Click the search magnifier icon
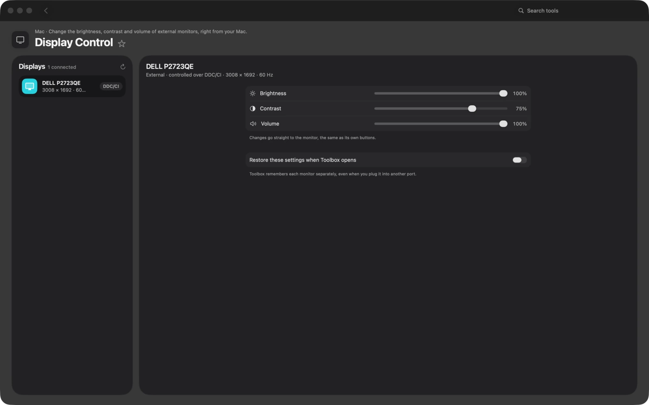This screenshot has height=405, width=649. (x=521, y=11)
